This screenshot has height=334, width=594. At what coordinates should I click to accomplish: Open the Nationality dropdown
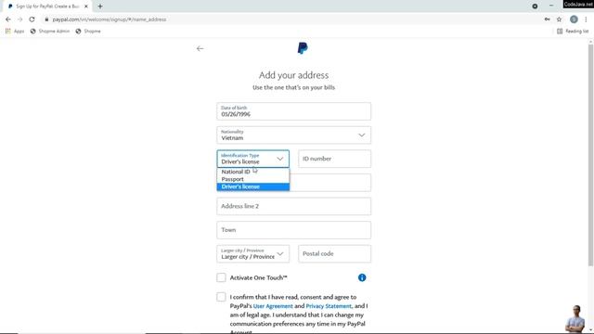pyautogui.click(x=293, y=135)
